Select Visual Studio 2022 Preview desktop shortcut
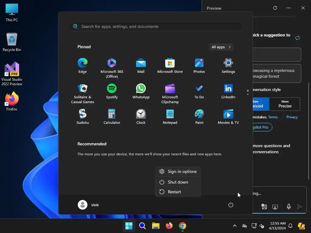311x233 pixels. [12, 74]
